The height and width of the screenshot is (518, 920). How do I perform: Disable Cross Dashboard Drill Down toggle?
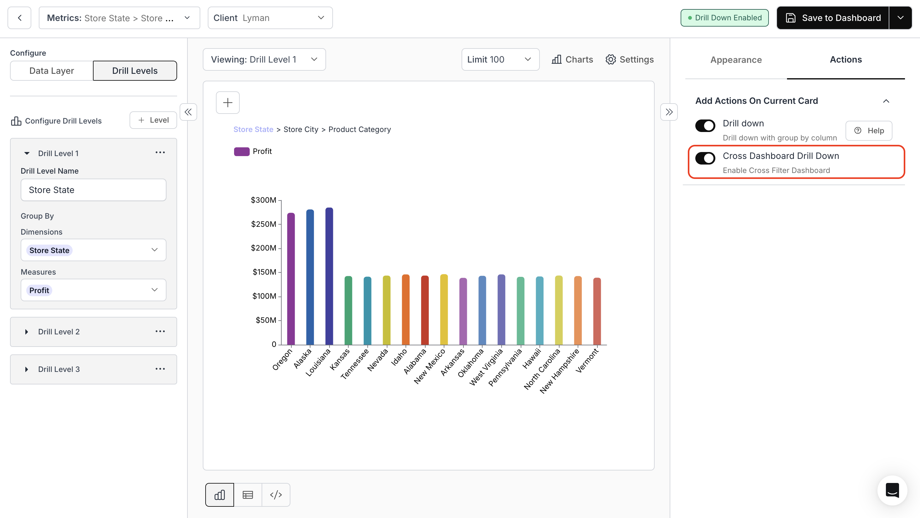pyautogui.click(x=705, y=158)
